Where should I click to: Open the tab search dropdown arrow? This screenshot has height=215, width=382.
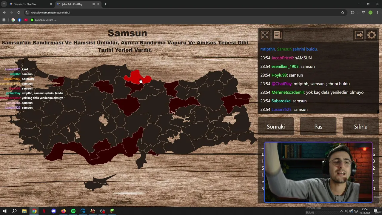pyautogui.click(x=4, y=4)
